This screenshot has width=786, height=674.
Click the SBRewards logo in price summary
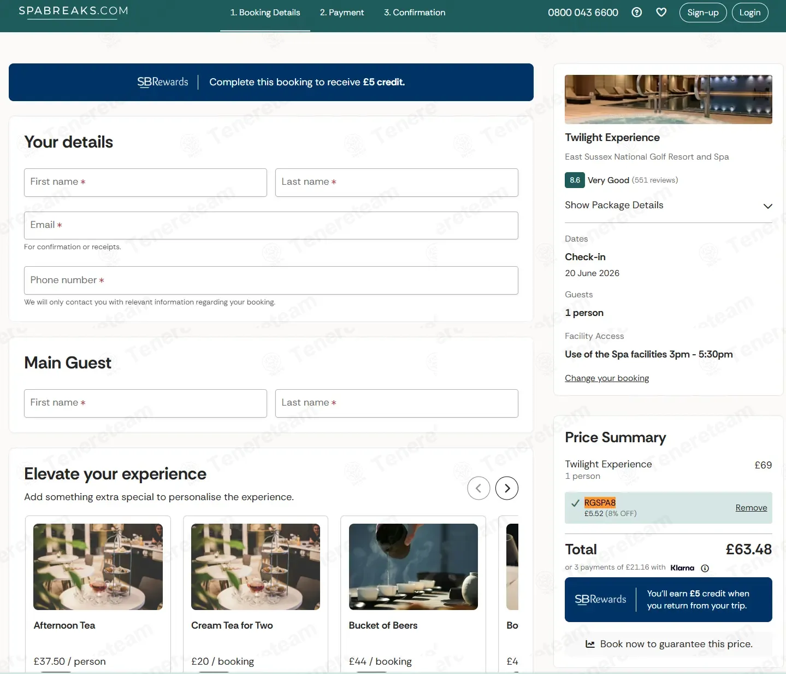point(600,600)
